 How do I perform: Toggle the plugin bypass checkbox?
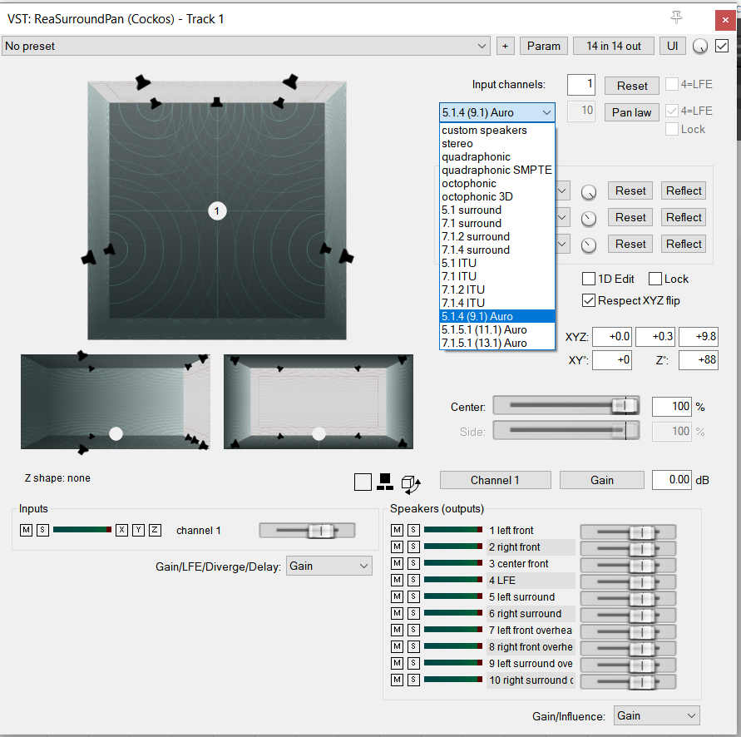click(722, 46)
